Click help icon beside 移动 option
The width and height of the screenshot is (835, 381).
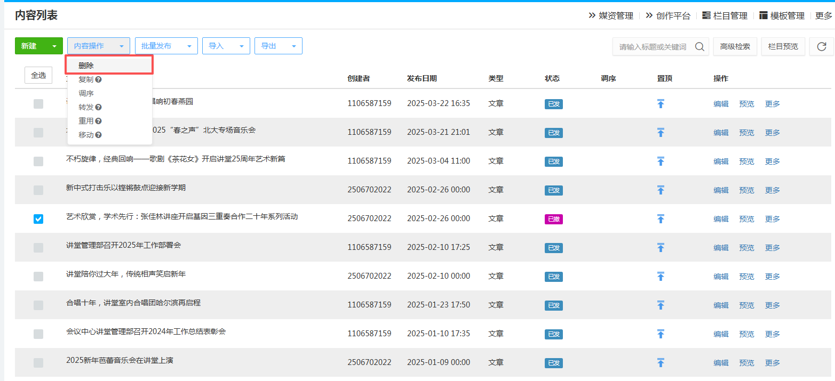tap(98, 135)
